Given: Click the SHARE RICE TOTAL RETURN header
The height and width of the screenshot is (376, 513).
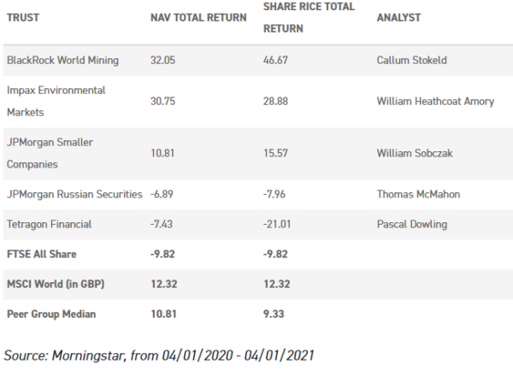Looking at the screenshot, I should (x=309, y=17).
